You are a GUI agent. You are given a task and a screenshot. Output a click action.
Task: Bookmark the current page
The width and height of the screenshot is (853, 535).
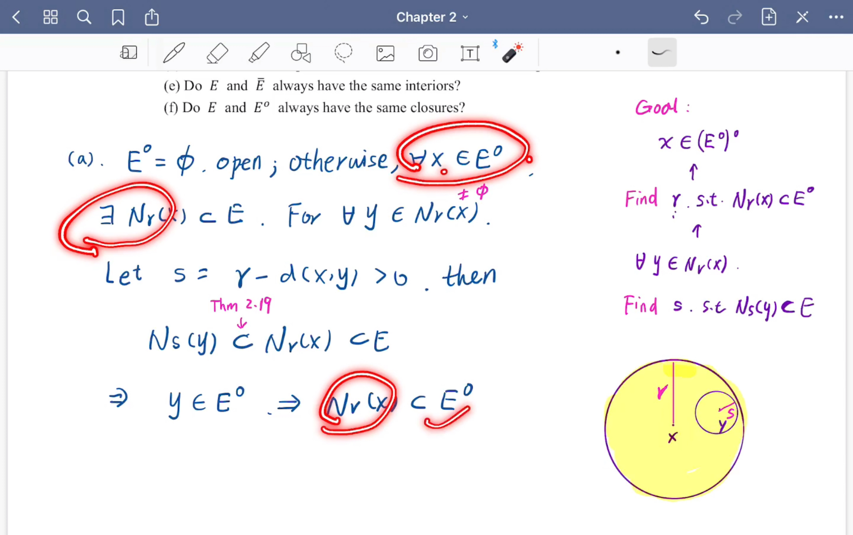coord(118,17)
